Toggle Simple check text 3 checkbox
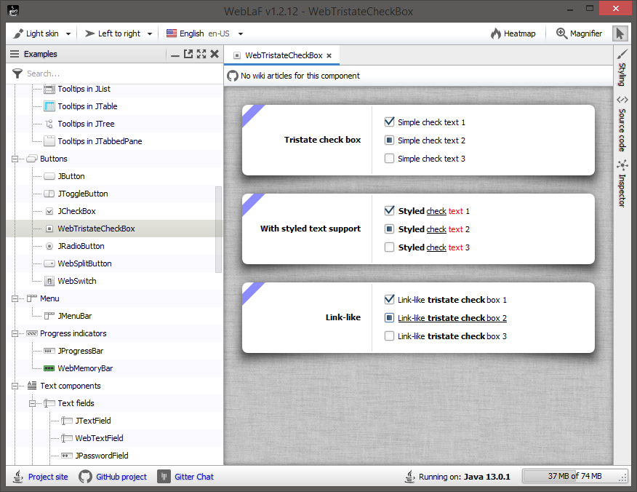This screenshot has width=637, height=492. coord(389,158)
